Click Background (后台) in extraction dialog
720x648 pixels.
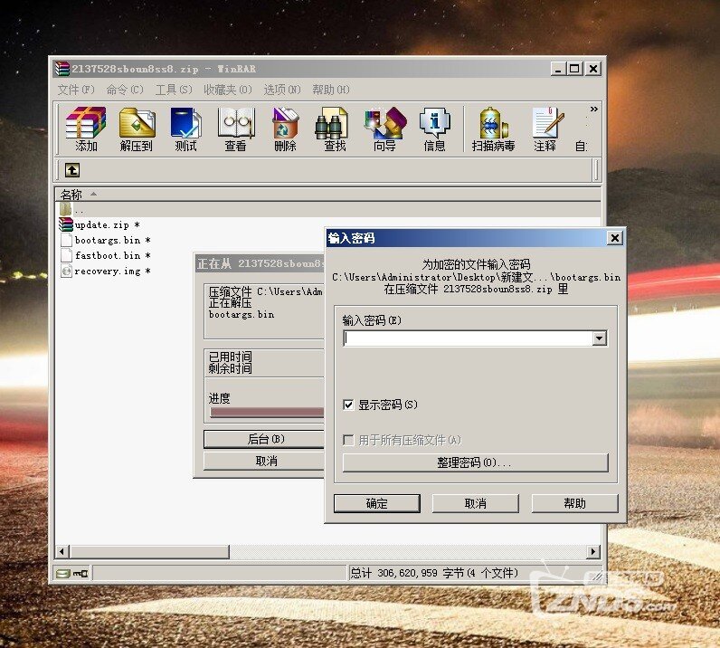(264, 439)
